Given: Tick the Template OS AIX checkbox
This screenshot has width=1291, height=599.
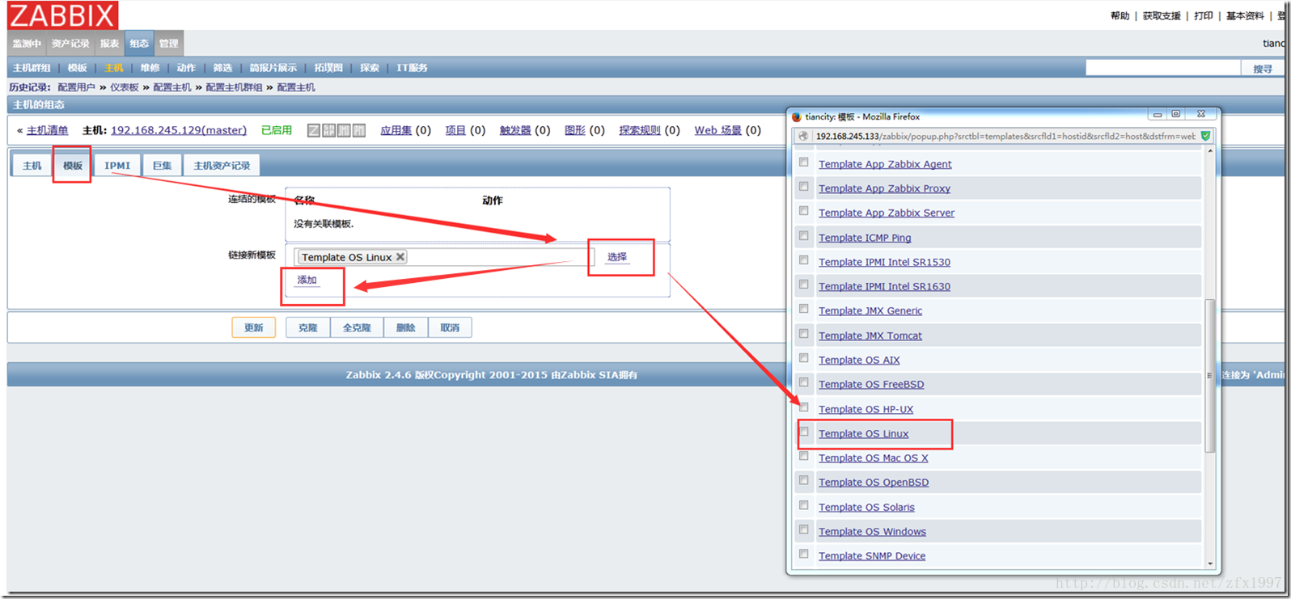Looking at the screenshot, I should point(803,358).
